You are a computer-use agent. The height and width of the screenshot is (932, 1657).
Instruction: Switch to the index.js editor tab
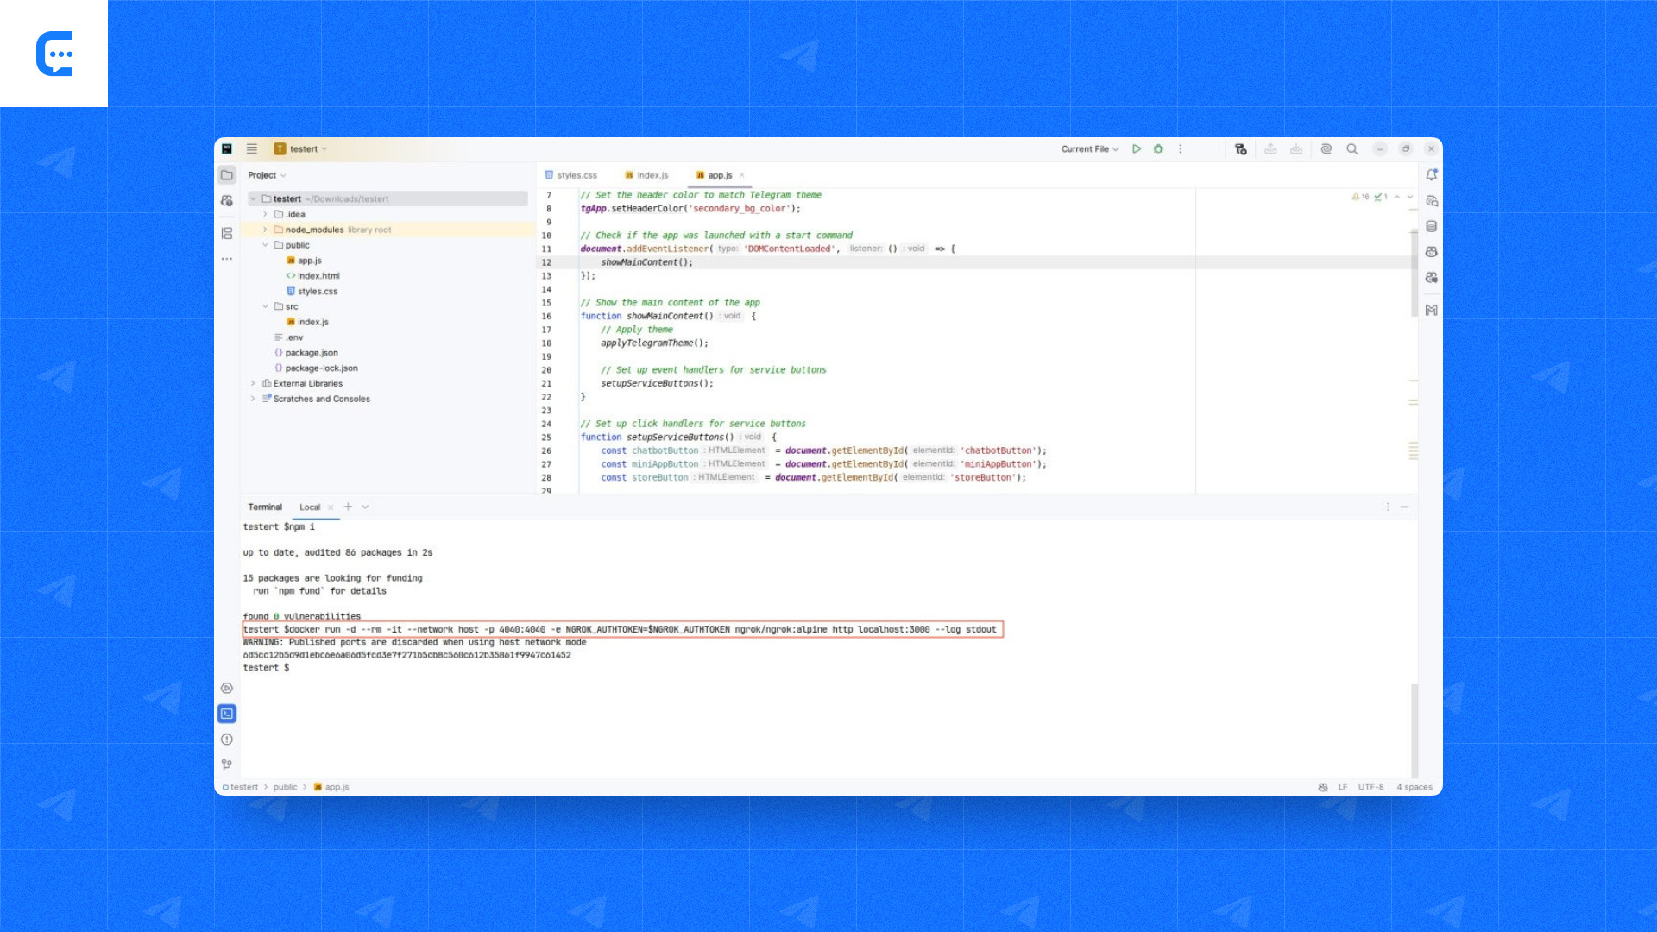(x=652, y=175)
